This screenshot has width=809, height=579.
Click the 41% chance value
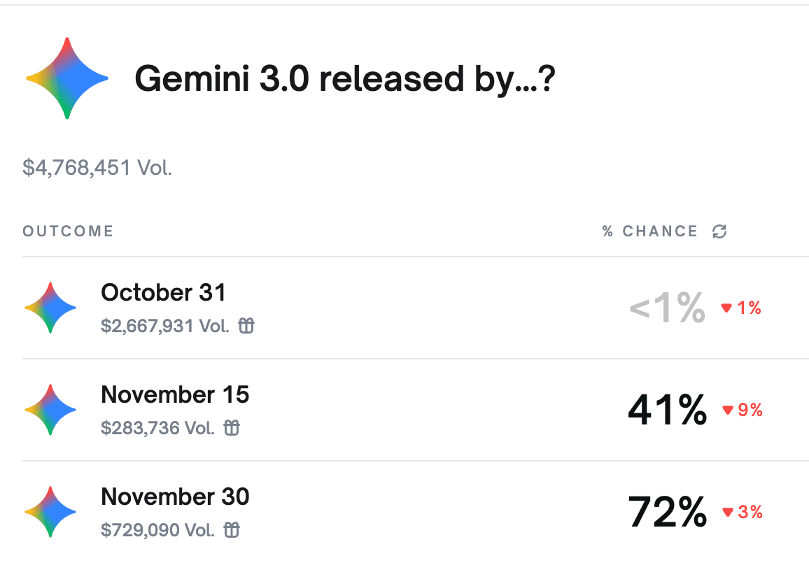667,410
